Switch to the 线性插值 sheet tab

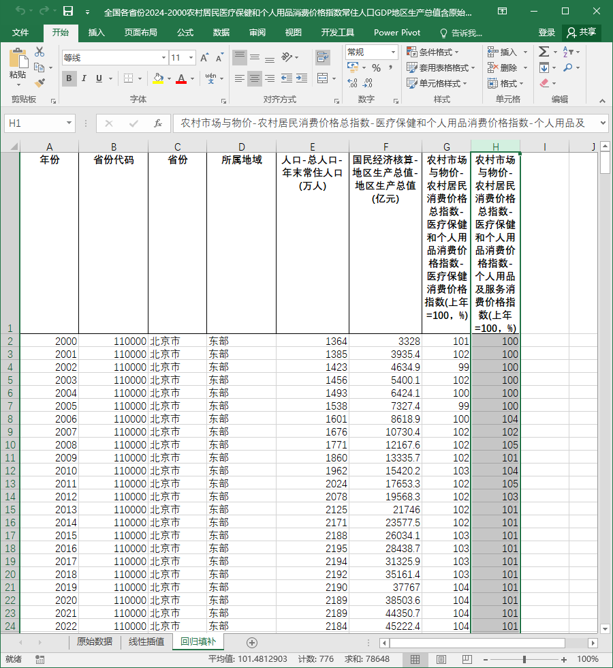tap(146, 641)
